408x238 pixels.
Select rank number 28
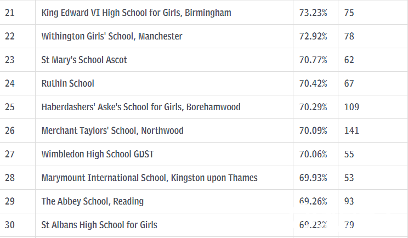point(10,178)
